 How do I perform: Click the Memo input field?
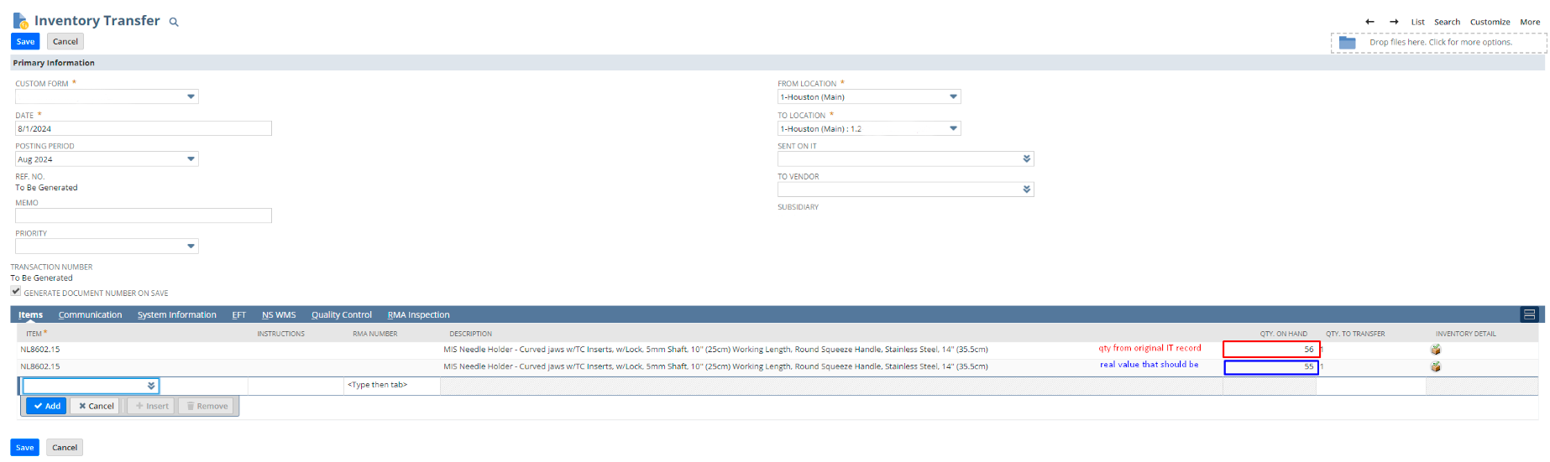pyautogui.click(x=144, y=215)
